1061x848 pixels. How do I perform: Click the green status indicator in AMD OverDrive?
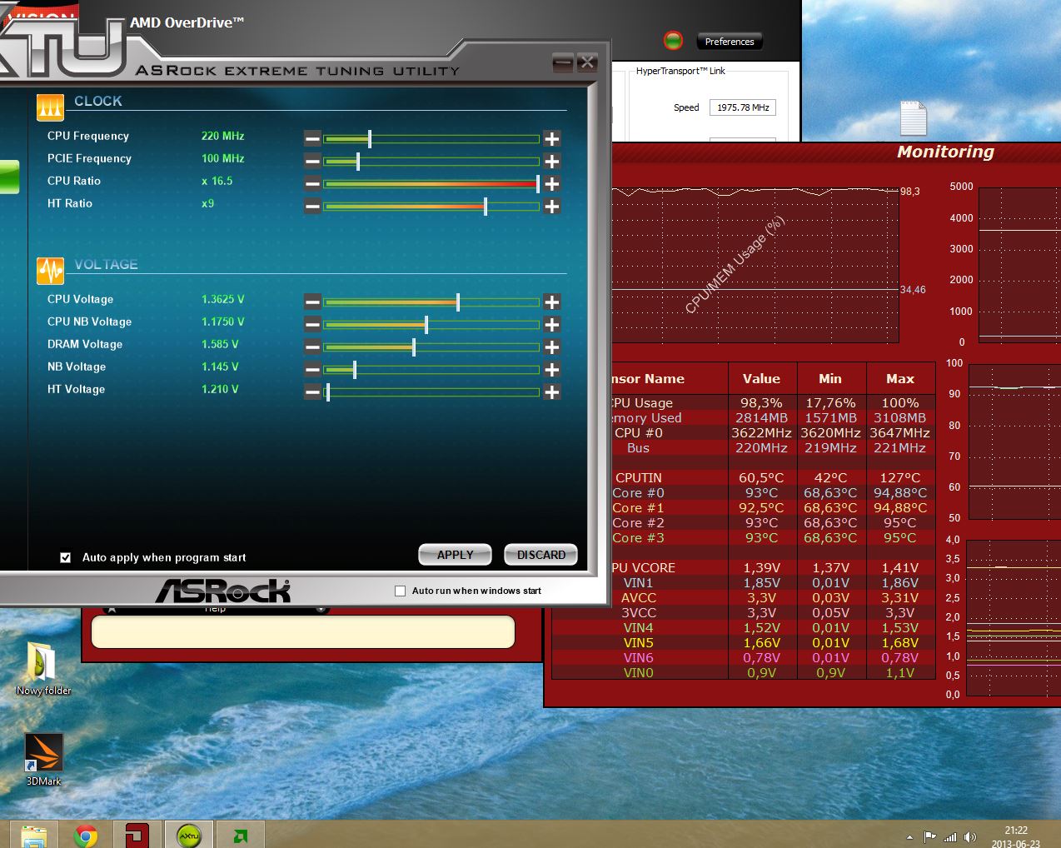[673, 40]
